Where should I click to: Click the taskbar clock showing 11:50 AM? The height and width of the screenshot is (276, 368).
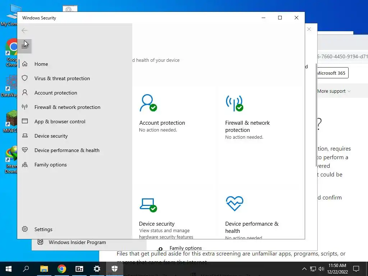337,269
